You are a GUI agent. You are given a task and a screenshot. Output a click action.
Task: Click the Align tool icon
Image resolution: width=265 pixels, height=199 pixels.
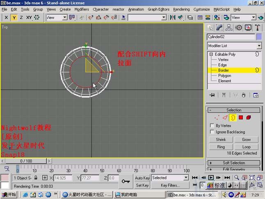[x=180, y=17]
